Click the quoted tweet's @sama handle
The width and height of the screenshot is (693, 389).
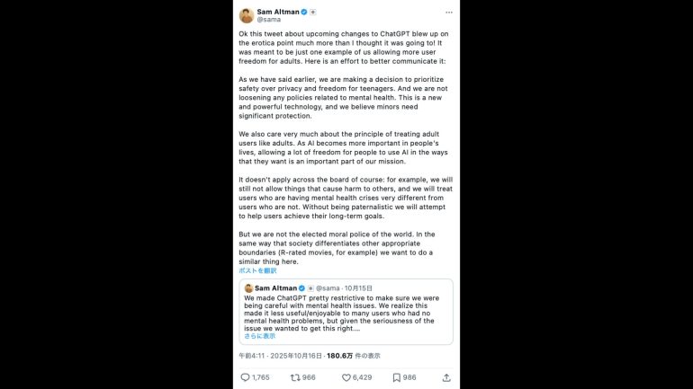coord(326,288)
